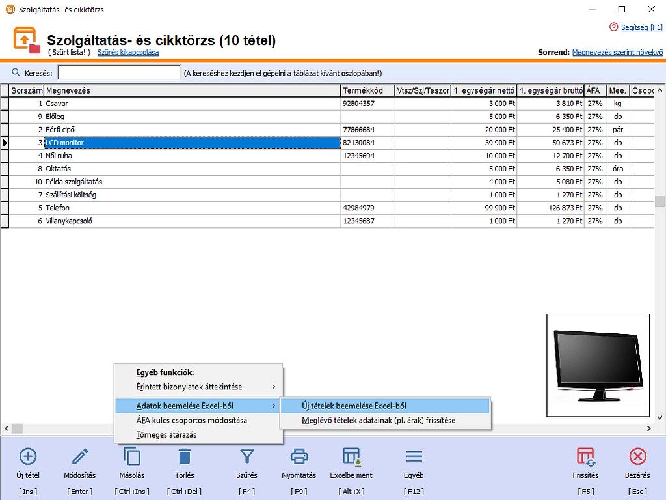Click the Másolás copy icon
This screenshot has height=500, width=666.
(132, 456)
